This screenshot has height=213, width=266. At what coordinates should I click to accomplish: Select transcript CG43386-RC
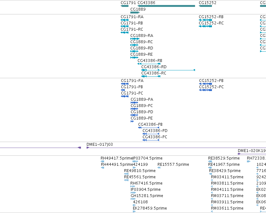[x=154, y=73]
